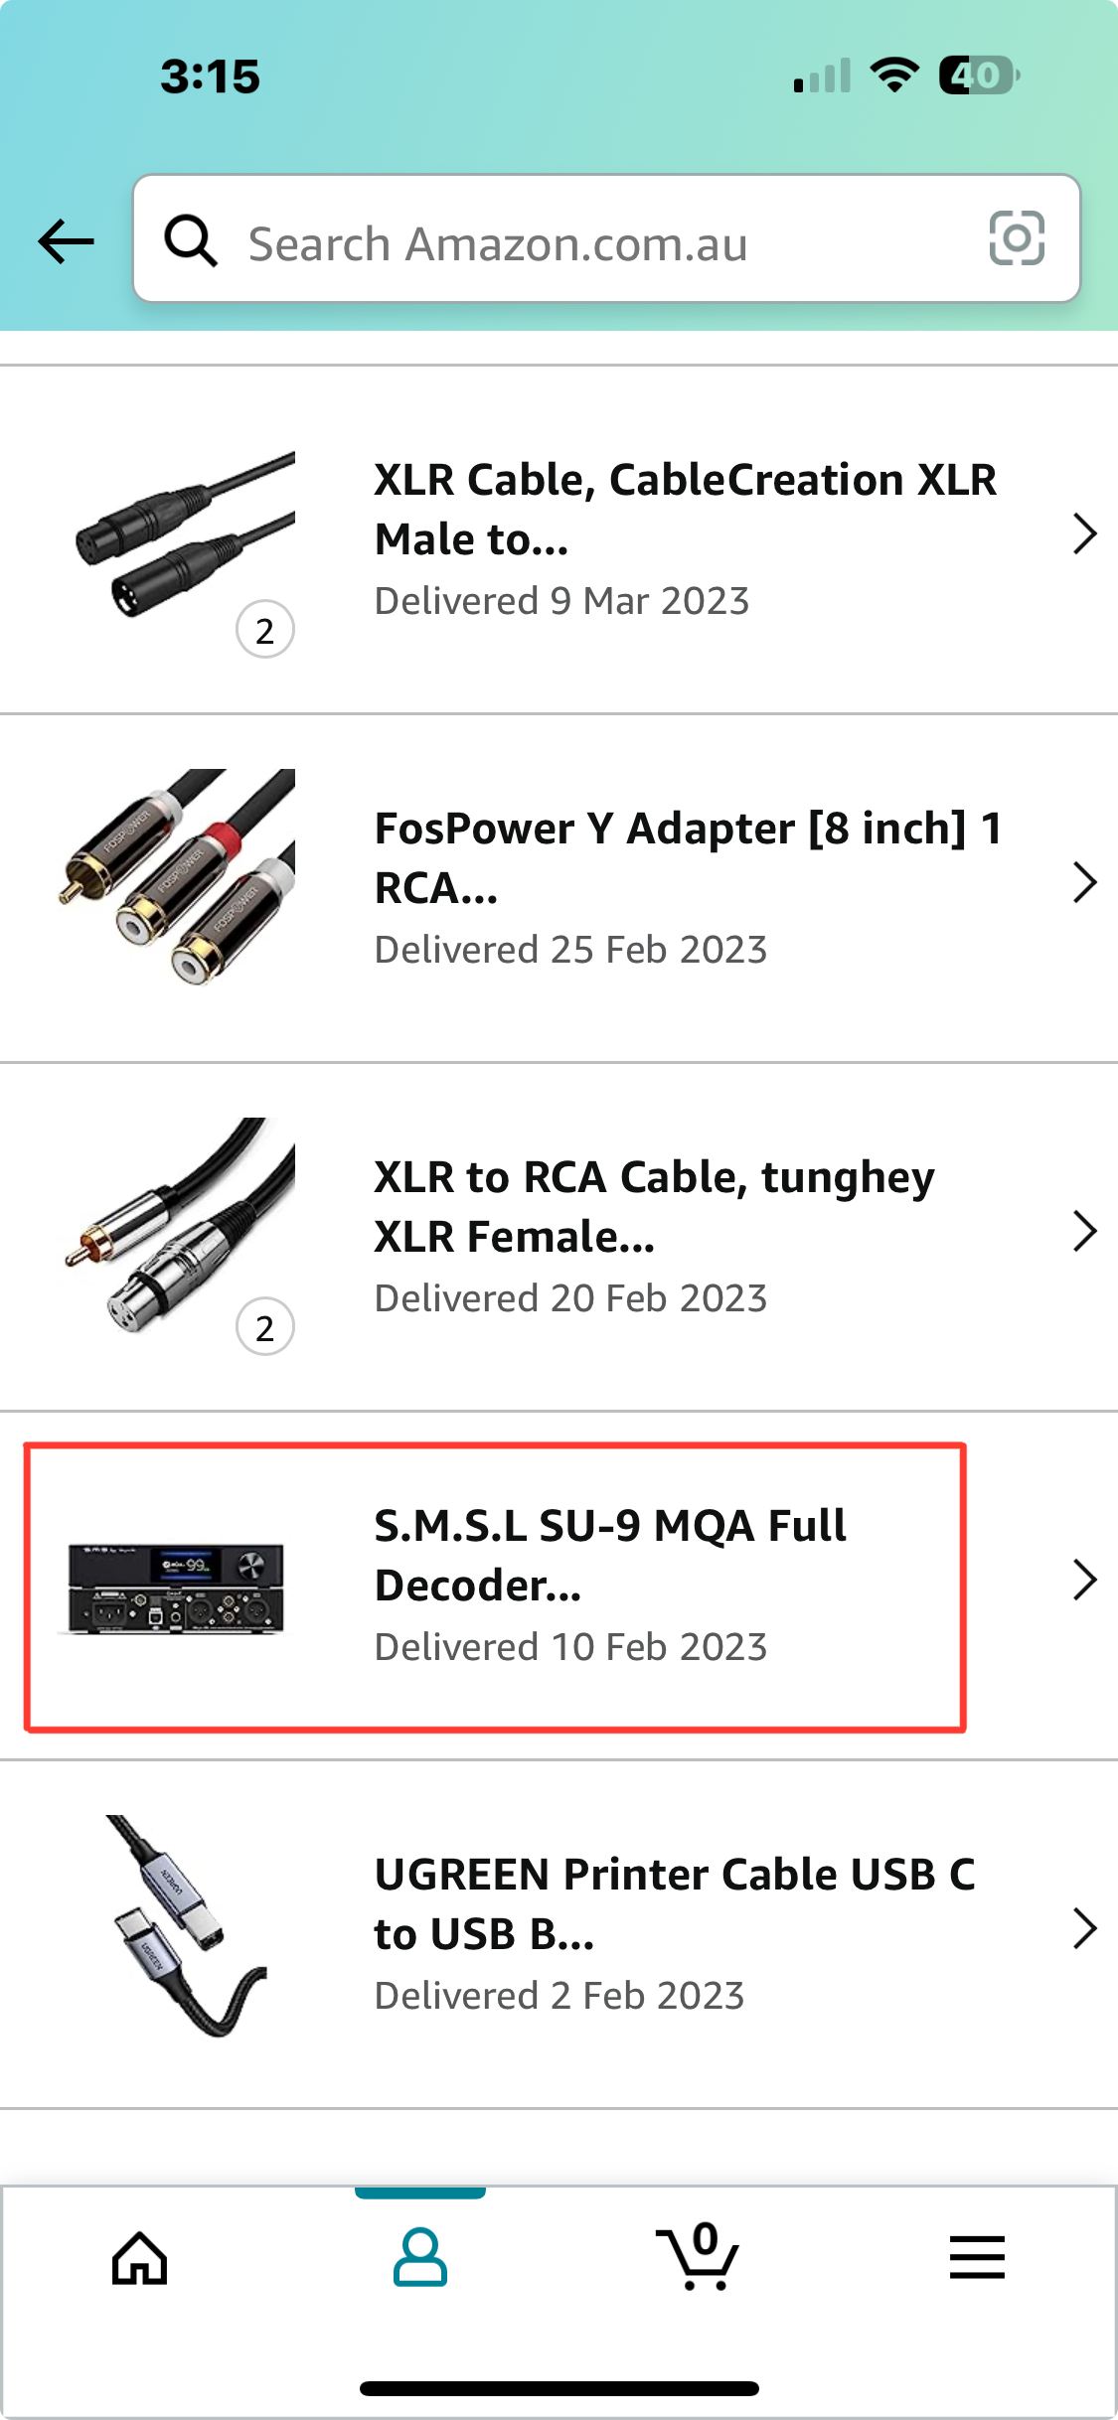This screenshot has height=2420, width=1118.
Task: Open FosPower RCA adapter product thumbnail
Action: pyautogui.click(x=177, y=877)
